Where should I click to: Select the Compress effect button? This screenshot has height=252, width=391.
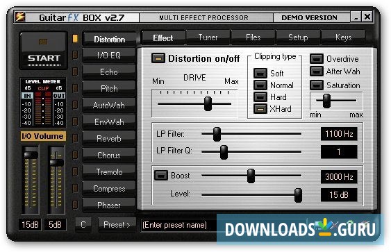[x=109, y=188]
